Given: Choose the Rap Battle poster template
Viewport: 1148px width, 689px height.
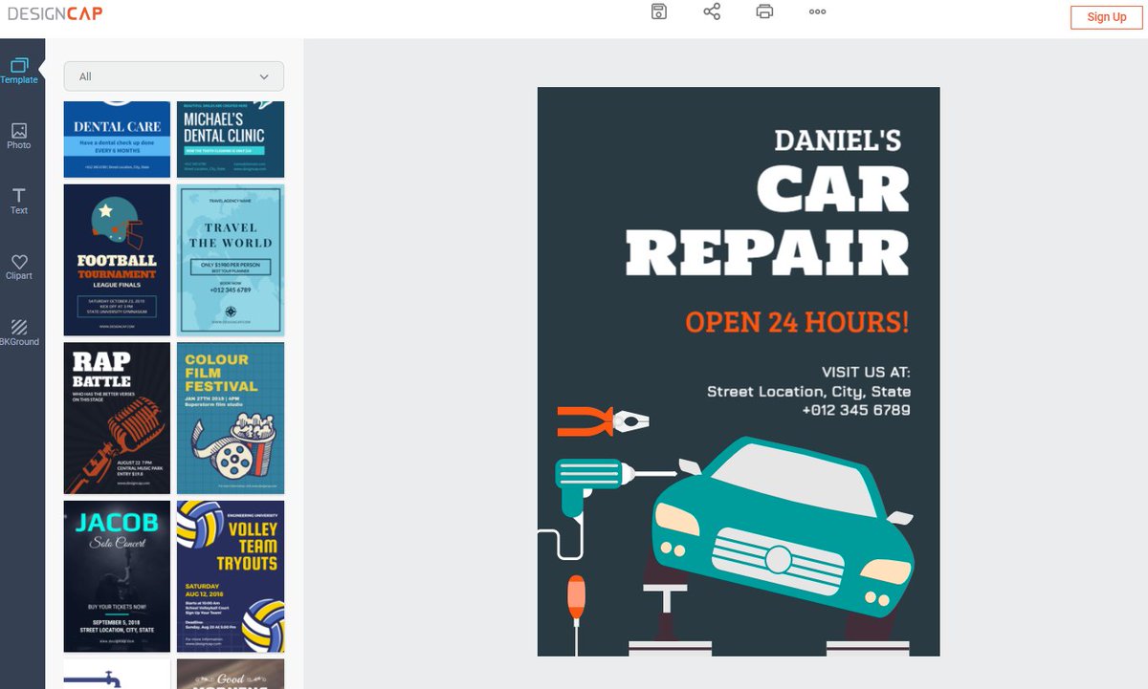Looking at the screenshot, I should tap(117, 418).
